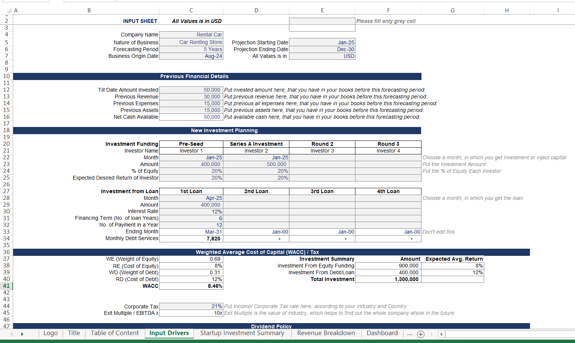Click 'Please fill only grey cell' note
Image resolution: width=575 pixels, height=343 pixels.
[386, 21]
